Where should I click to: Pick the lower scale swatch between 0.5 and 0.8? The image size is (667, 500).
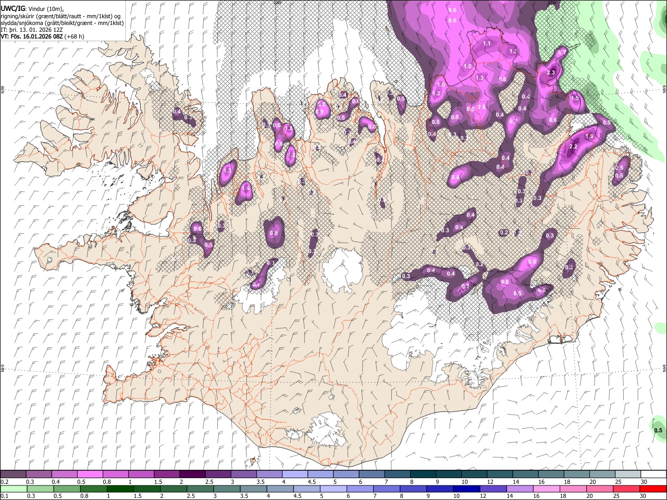click(66, 489)
